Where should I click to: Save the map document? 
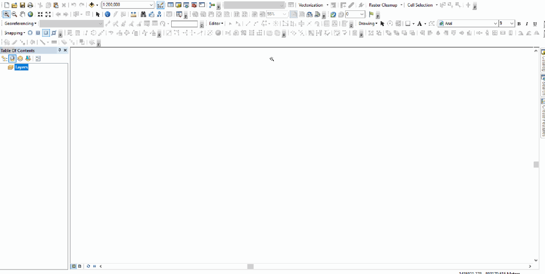22,5
